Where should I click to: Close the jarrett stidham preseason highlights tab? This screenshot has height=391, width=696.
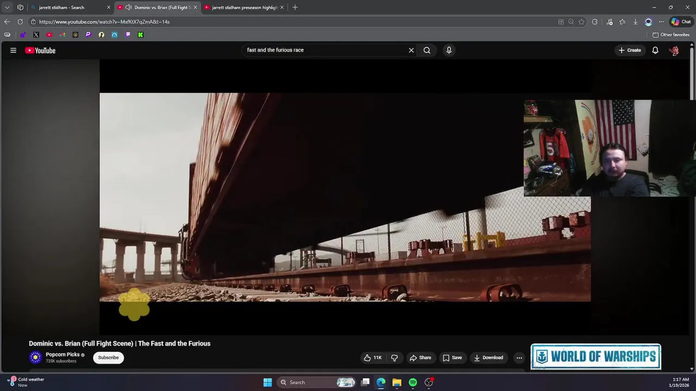click(x=282, y=8)
